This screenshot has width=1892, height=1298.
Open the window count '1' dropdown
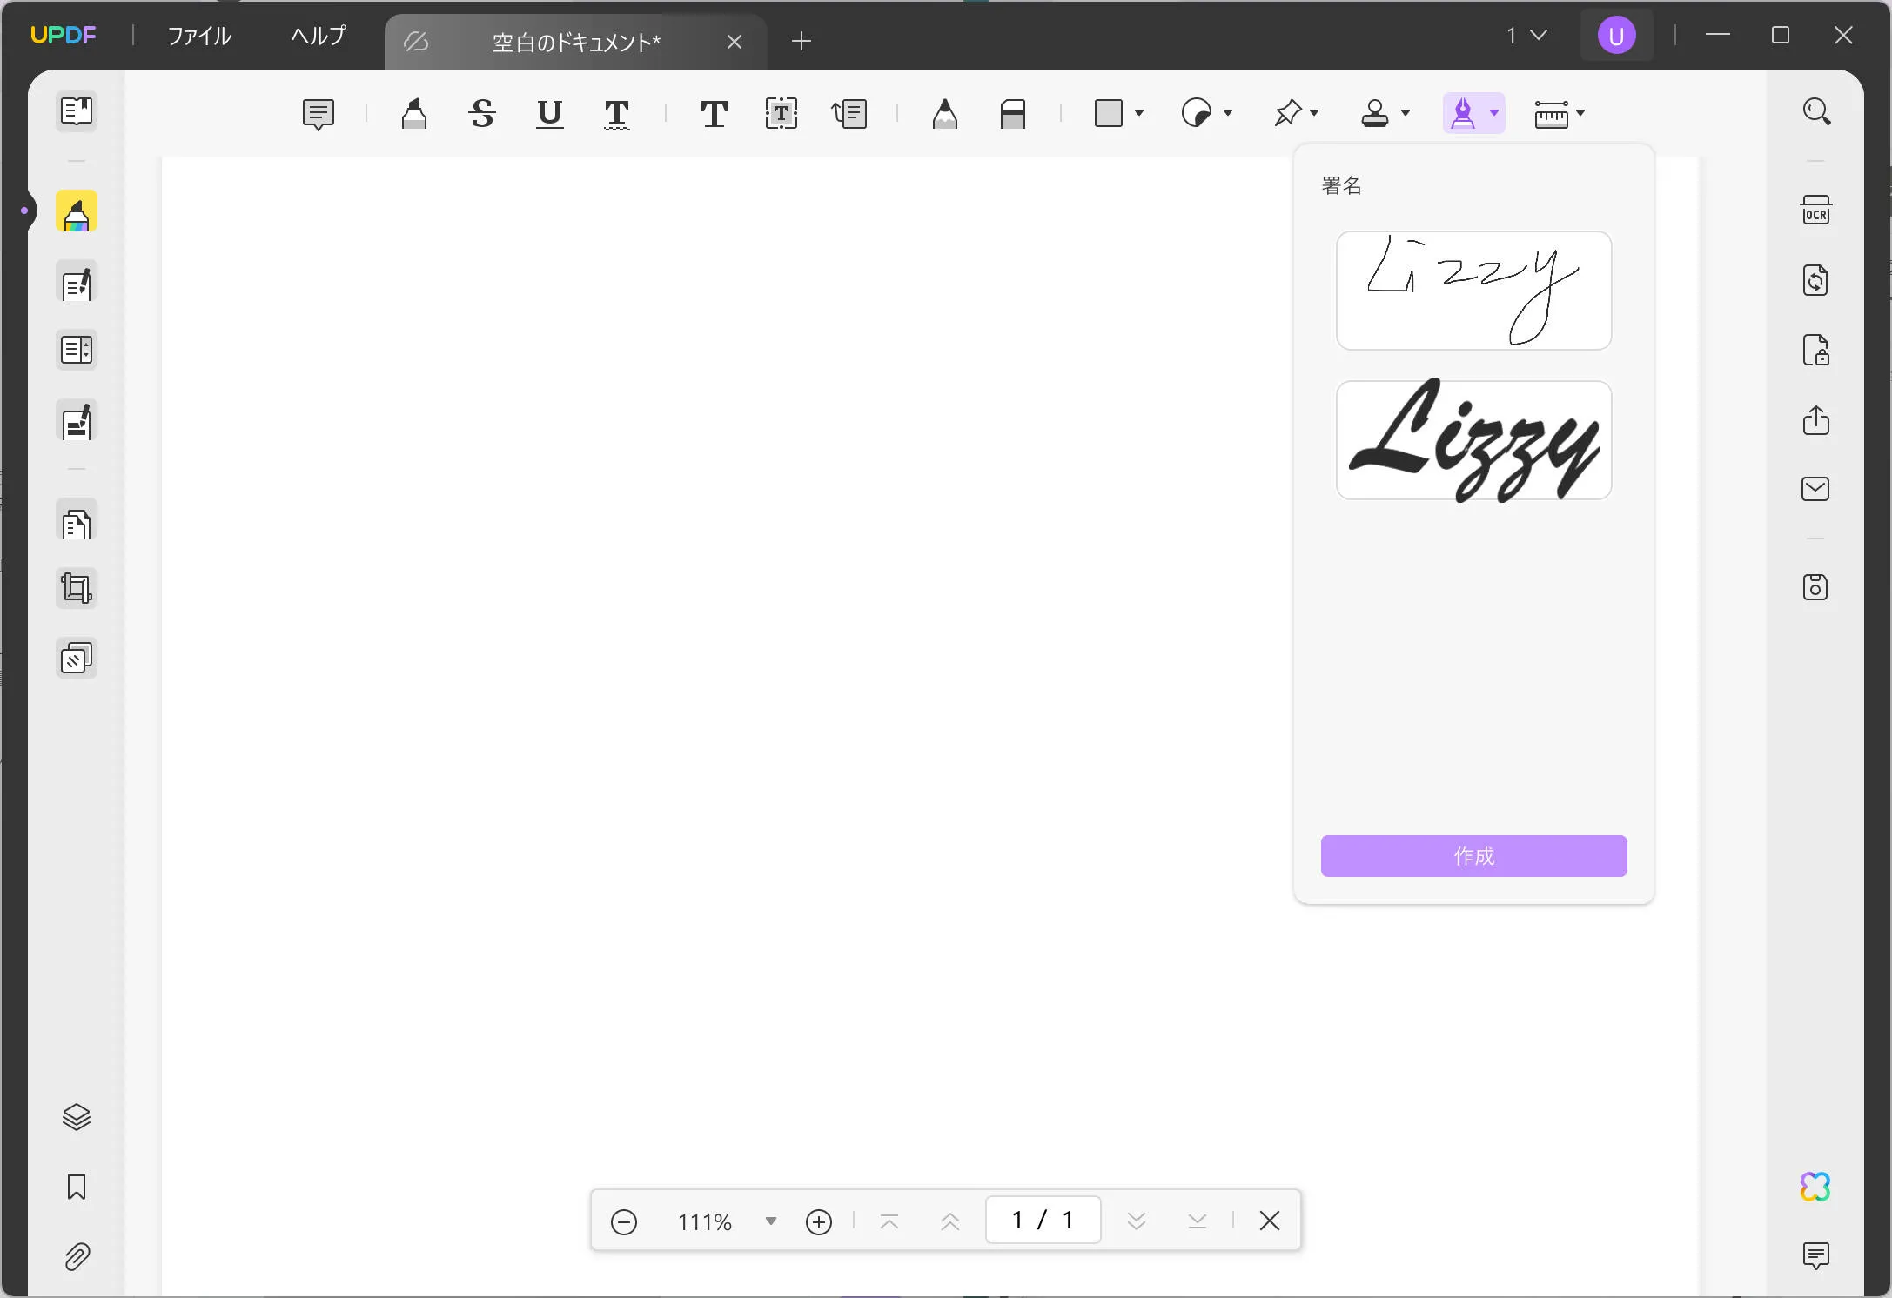(1527, 36)
